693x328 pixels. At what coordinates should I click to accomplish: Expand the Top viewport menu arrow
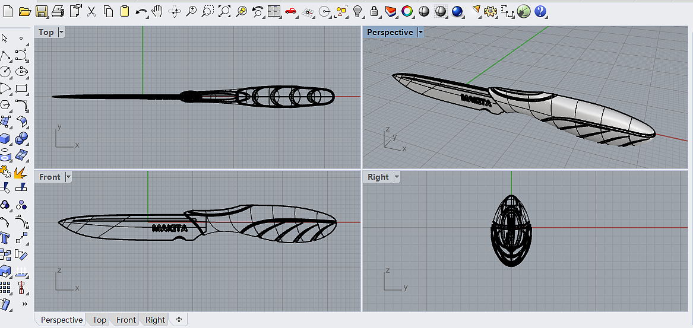pos(61,32)
